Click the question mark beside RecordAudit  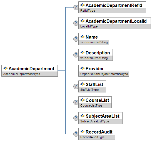click(76, 134)
